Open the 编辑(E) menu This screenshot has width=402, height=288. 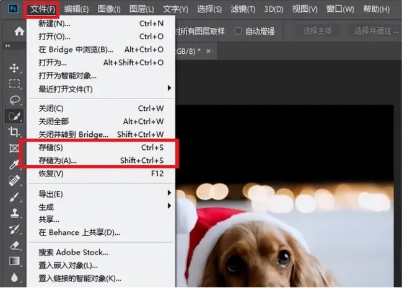(76, 9)
